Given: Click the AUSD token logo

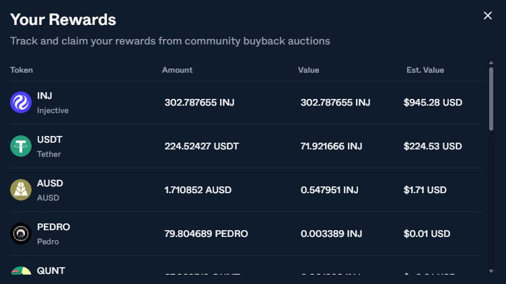Looking at the screenshot, I should pyautogui.click(x=21, y=190).
